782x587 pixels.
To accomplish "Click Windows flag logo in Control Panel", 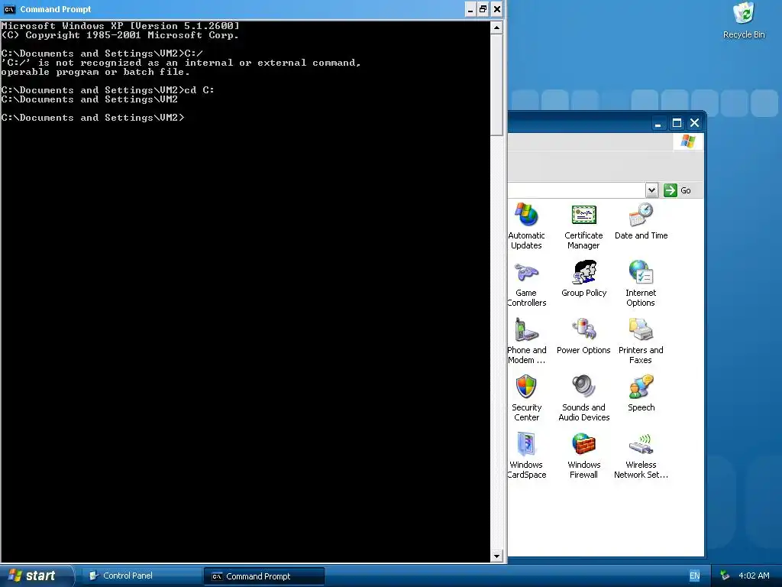I will tap(688, 141).
